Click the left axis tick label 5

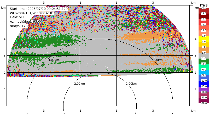pyautogui.click(x=5, y=22)
